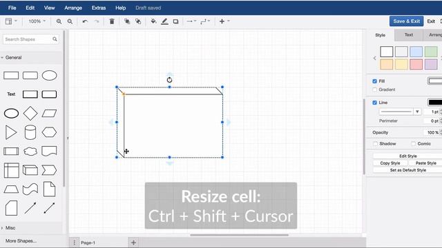Click Paste Style button

coord(425,163)
